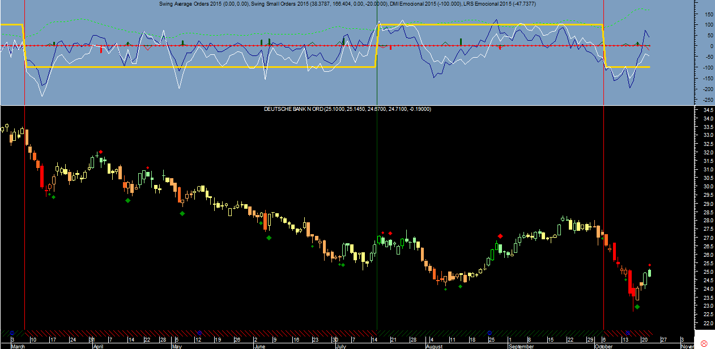
Task: Click the green diamond below the mid-April candles
Action: click(127, 200)
